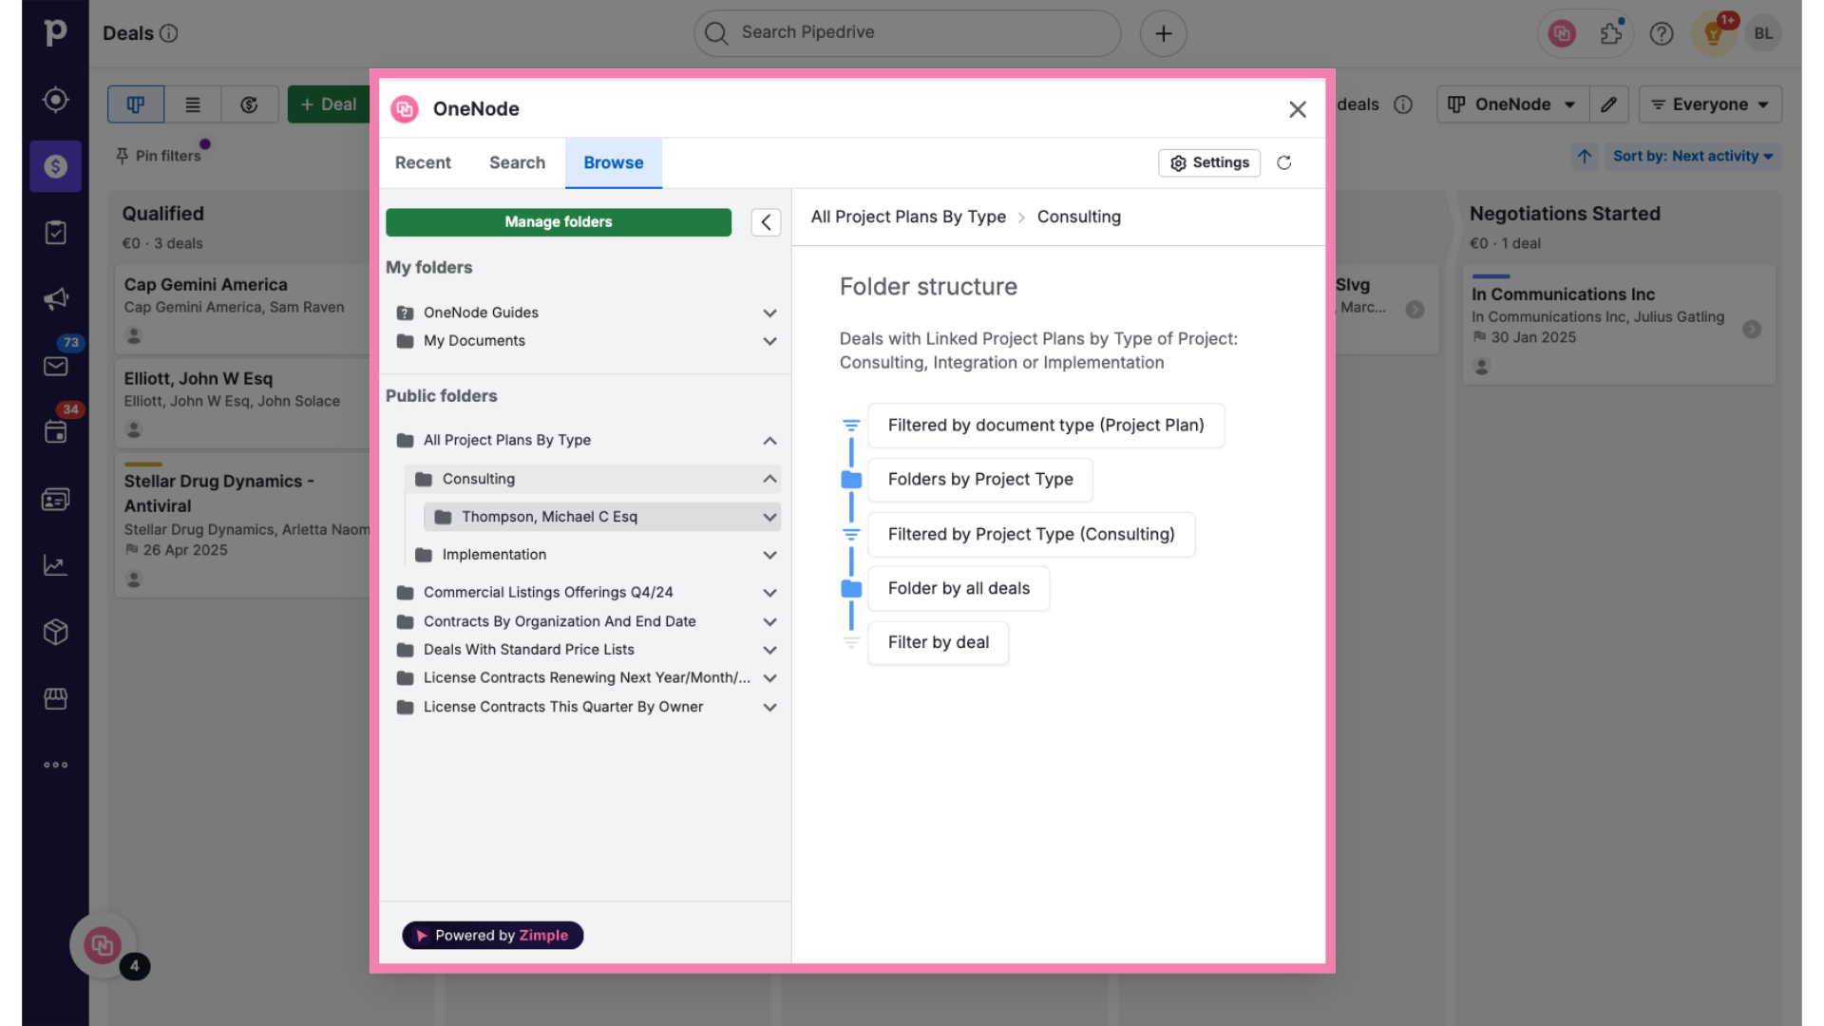
Task: Open the OneNode pipeline dropdown
Action: click(x=1512, y=104)
